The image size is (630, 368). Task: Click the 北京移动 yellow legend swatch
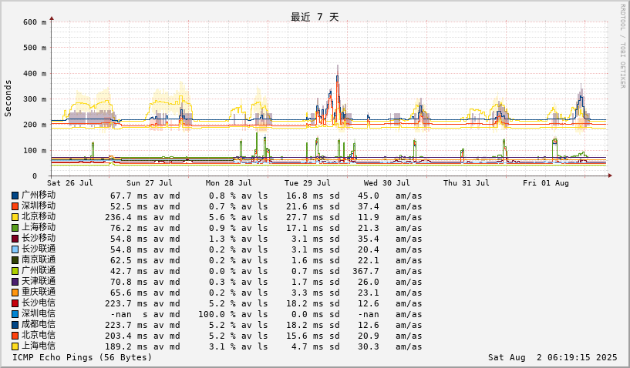point(15,218)
